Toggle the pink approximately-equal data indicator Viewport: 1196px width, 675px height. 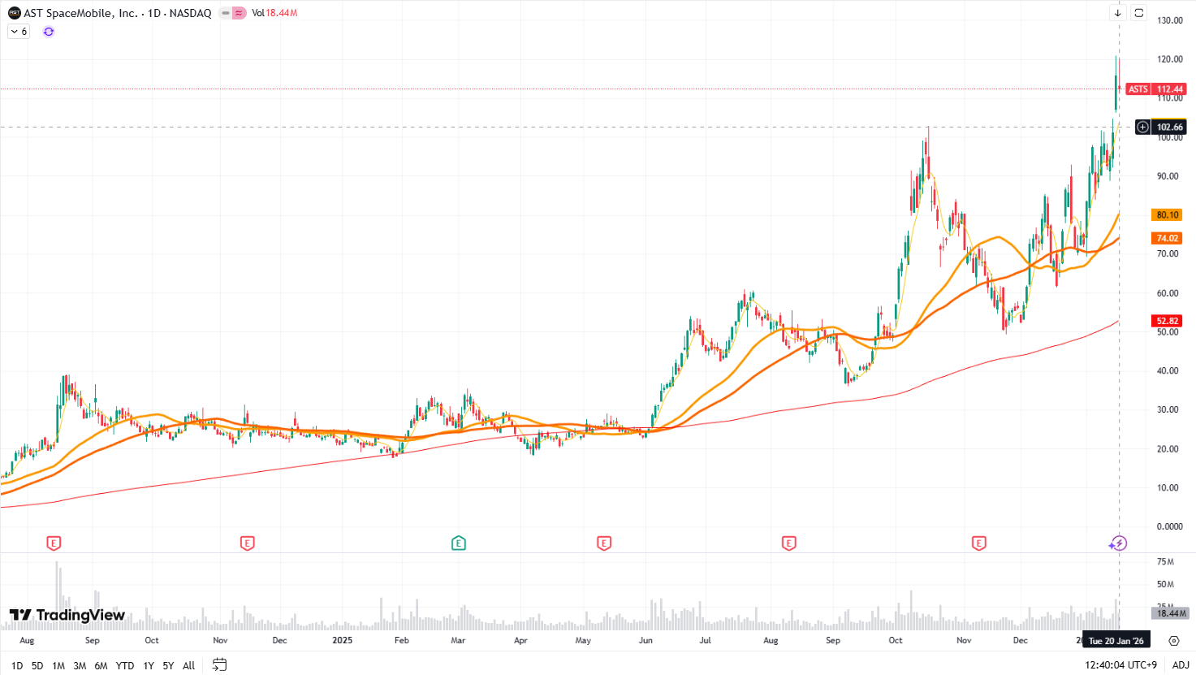(239, 13)
